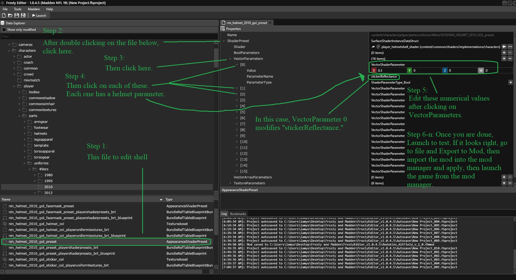The image size is (516, 280).
Task: Open the three-dots options for Shader
Action: coord(510,47)
